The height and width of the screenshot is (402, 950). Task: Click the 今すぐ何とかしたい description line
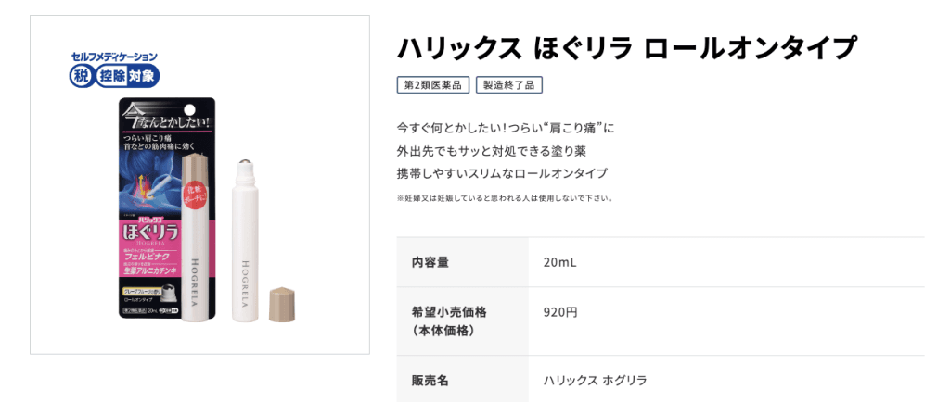pos(505,127)
